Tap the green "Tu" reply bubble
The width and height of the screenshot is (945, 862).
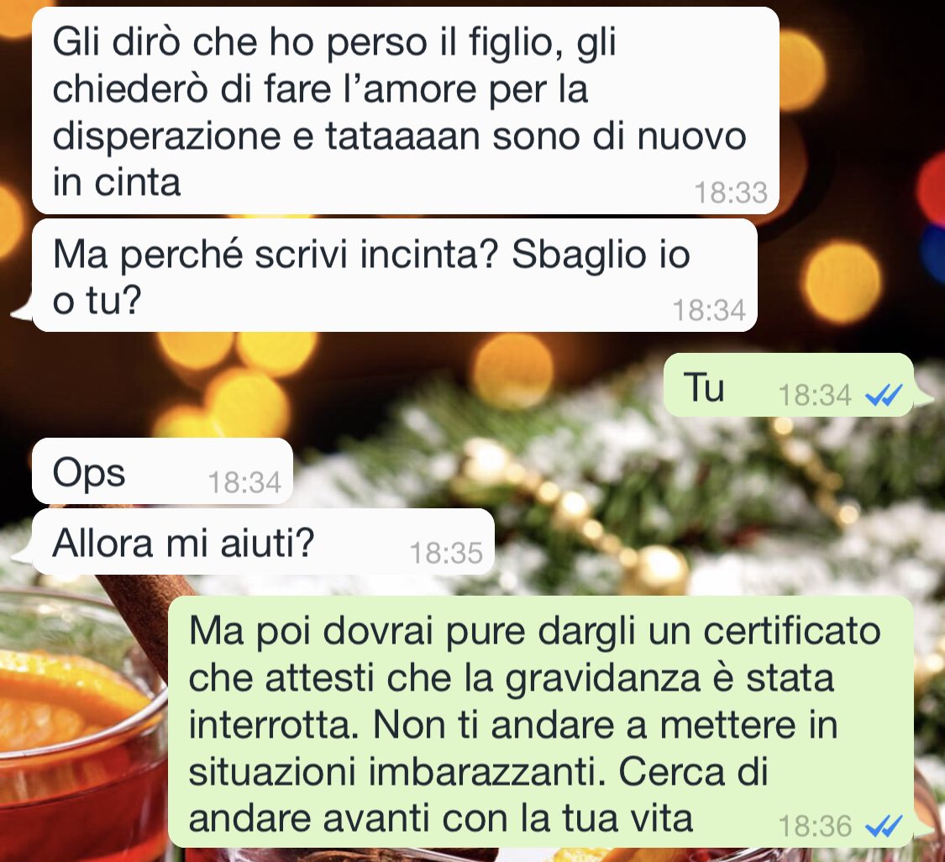pos(788,385)
